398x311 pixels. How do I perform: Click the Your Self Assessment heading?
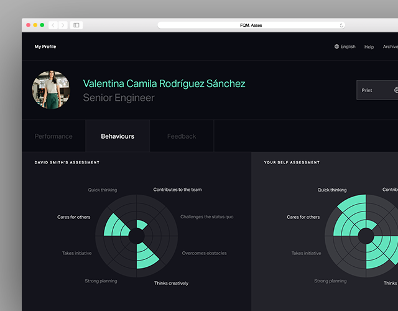[x=292, y=162]
